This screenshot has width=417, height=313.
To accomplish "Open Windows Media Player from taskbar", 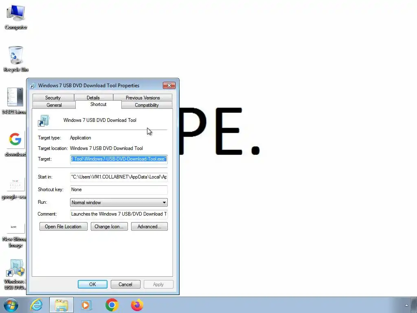I will click(x=86, y=305).
